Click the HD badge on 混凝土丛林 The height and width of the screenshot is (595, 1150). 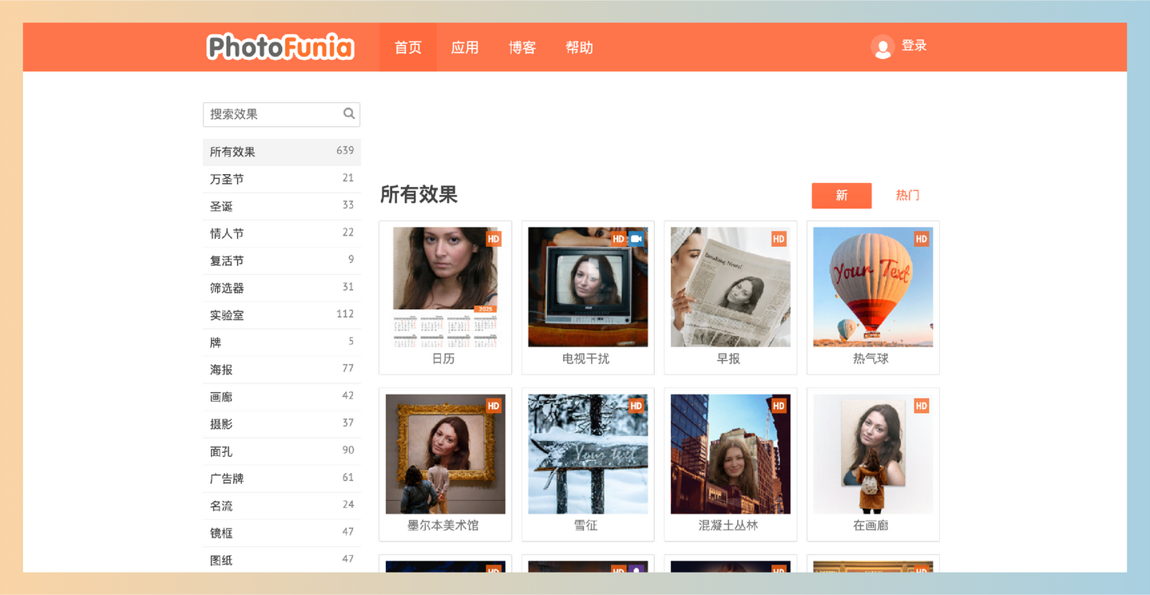pos(779,406)
